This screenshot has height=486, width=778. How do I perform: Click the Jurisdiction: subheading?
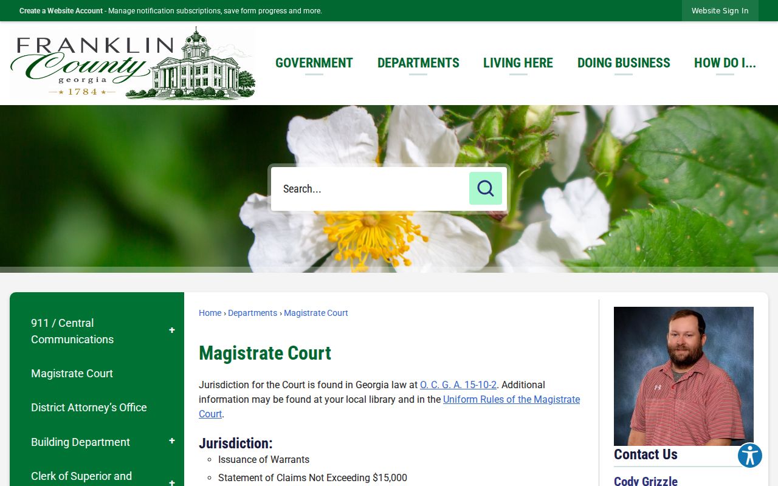point(236,443)
